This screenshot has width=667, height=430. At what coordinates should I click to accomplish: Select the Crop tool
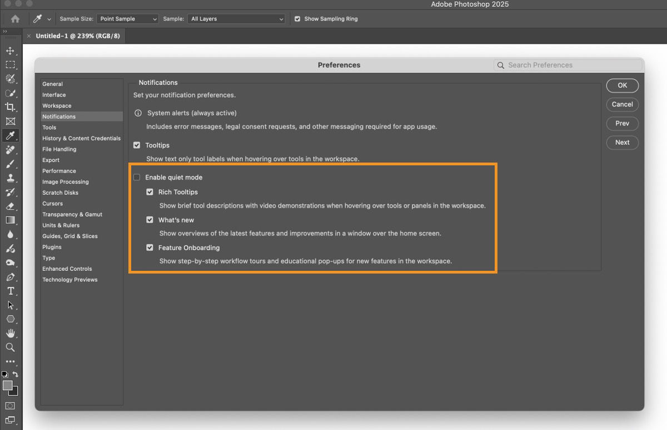(x=11, y=107)
